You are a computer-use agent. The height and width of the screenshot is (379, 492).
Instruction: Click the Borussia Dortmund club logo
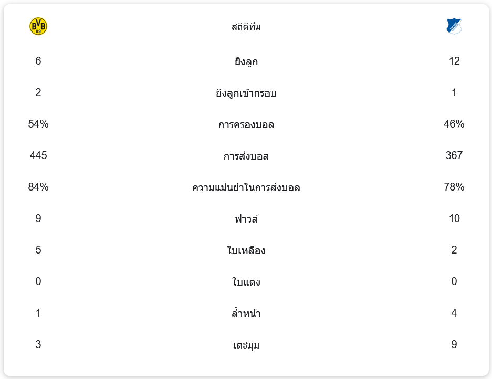coord(38,26)
